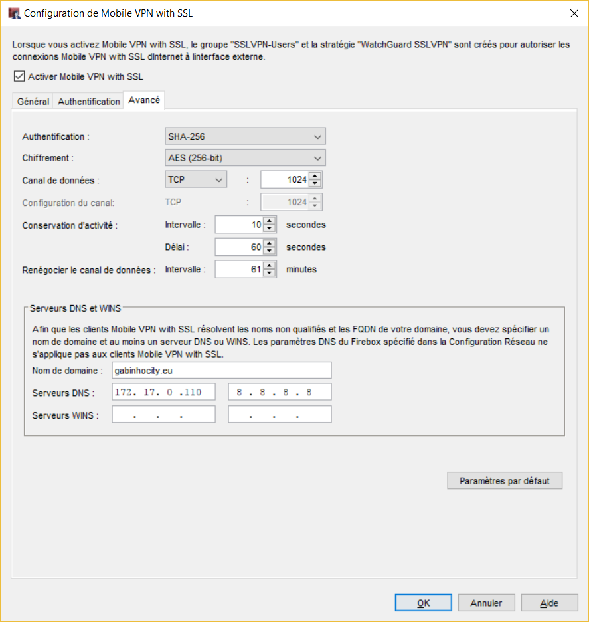
Task: Increase keep-alive Intervalle seconds value
Action: (270, 221)
